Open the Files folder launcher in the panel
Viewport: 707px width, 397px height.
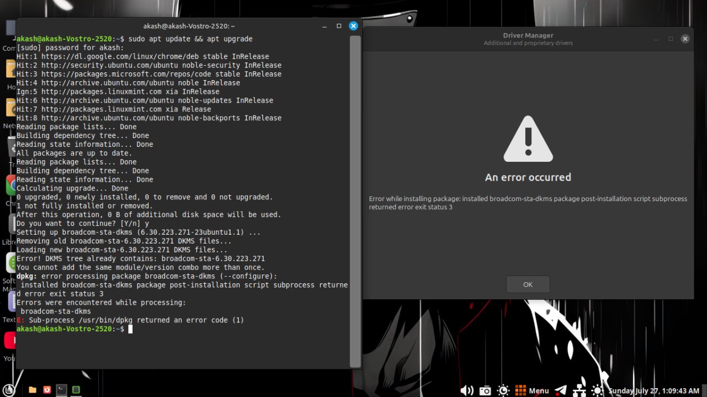[33, 390]
